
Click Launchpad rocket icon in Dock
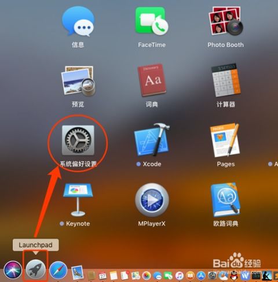35,270
